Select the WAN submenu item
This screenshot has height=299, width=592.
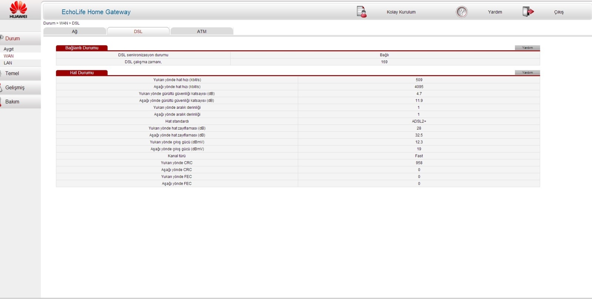(x=9, y=56)
